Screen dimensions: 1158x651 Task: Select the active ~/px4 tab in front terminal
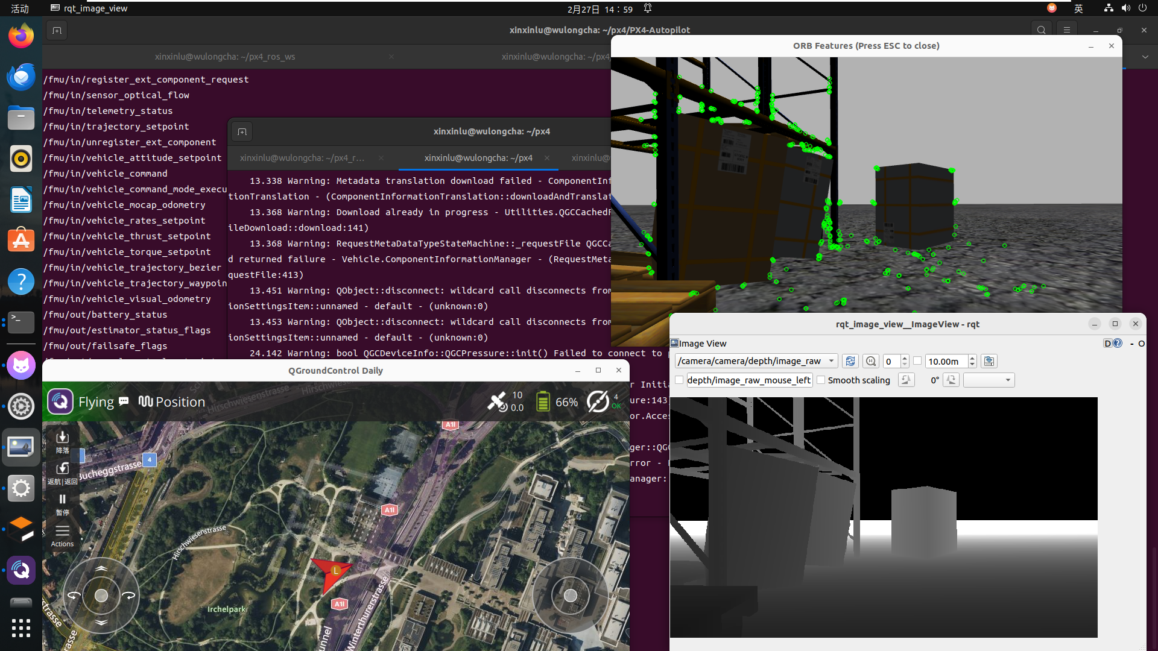click(478, 157)
